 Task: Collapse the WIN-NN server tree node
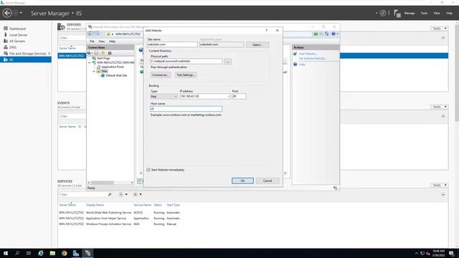tap(90, 62)
